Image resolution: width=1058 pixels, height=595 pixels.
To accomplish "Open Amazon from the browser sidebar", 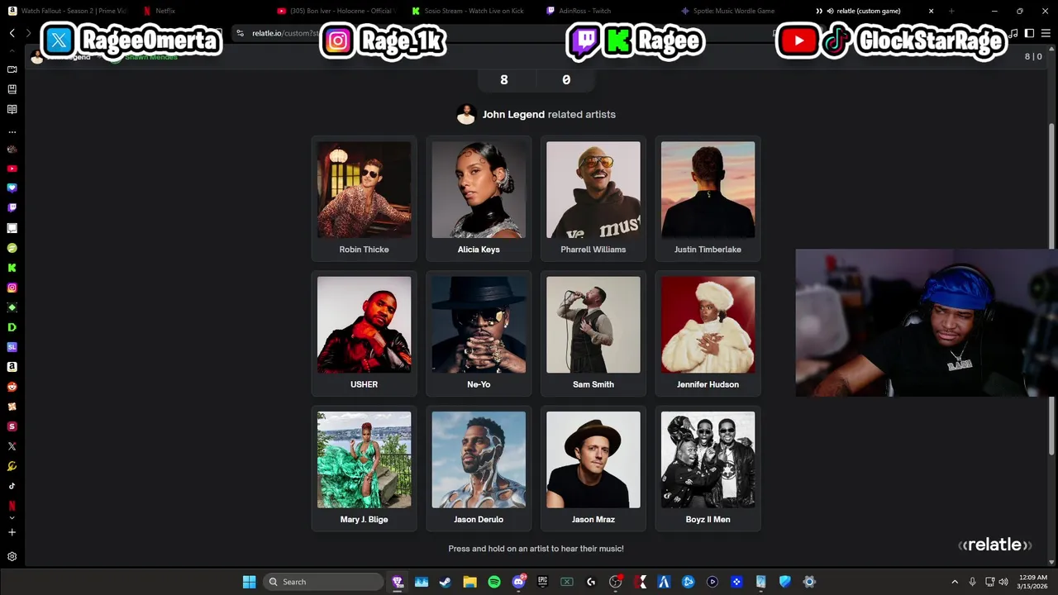I will coord(12,367).
